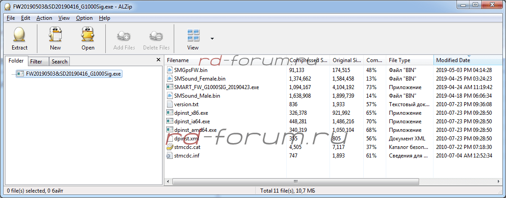Select the stmcdc.inf filename
This screenshot has width=506, height=198.
[x=187, y=156]
